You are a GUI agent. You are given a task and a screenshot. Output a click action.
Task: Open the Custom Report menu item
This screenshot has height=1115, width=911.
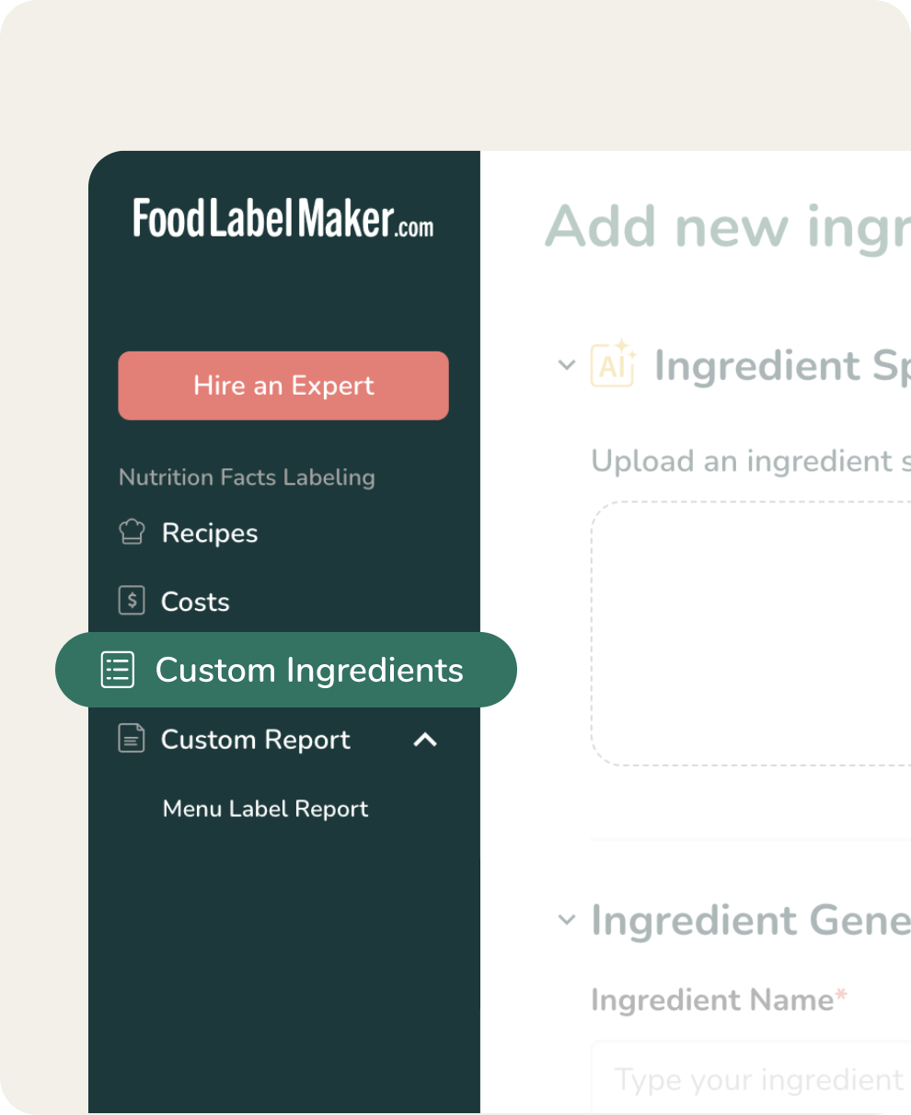255,740
